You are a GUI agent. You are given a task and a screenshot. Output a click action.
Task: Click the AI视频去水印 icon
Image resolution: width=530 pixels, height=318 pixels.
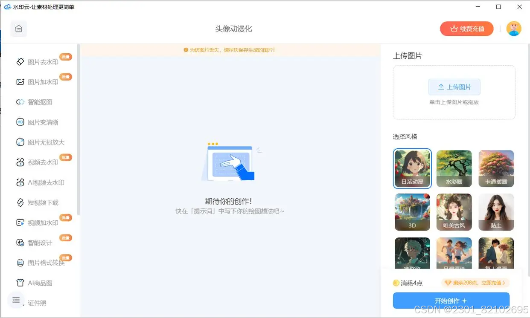pyautogui.click(x=20, y=182)
